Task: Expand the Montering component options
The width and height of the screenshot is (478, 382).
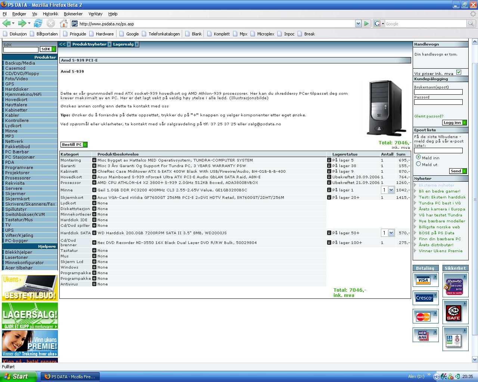Action: click(94, 160)
